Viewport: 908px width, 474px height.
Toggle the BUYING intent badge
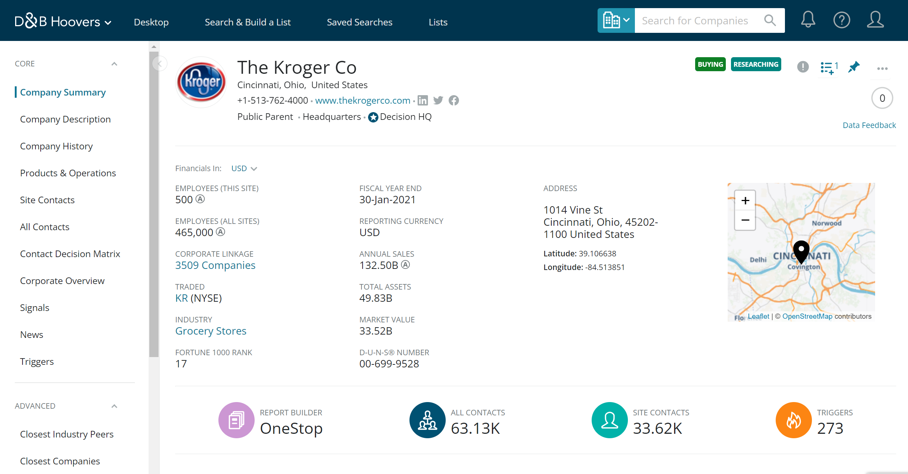tap(710, 64)
